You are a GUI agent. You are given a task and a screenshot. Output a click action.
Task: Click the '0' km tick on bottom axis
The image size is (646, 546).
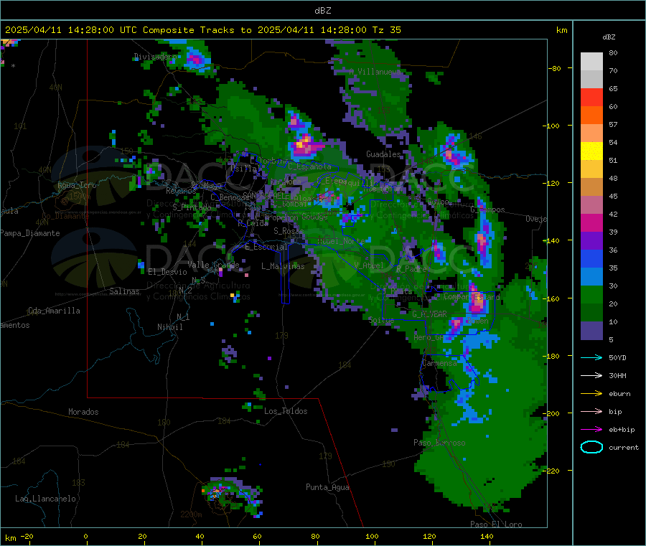85,536
